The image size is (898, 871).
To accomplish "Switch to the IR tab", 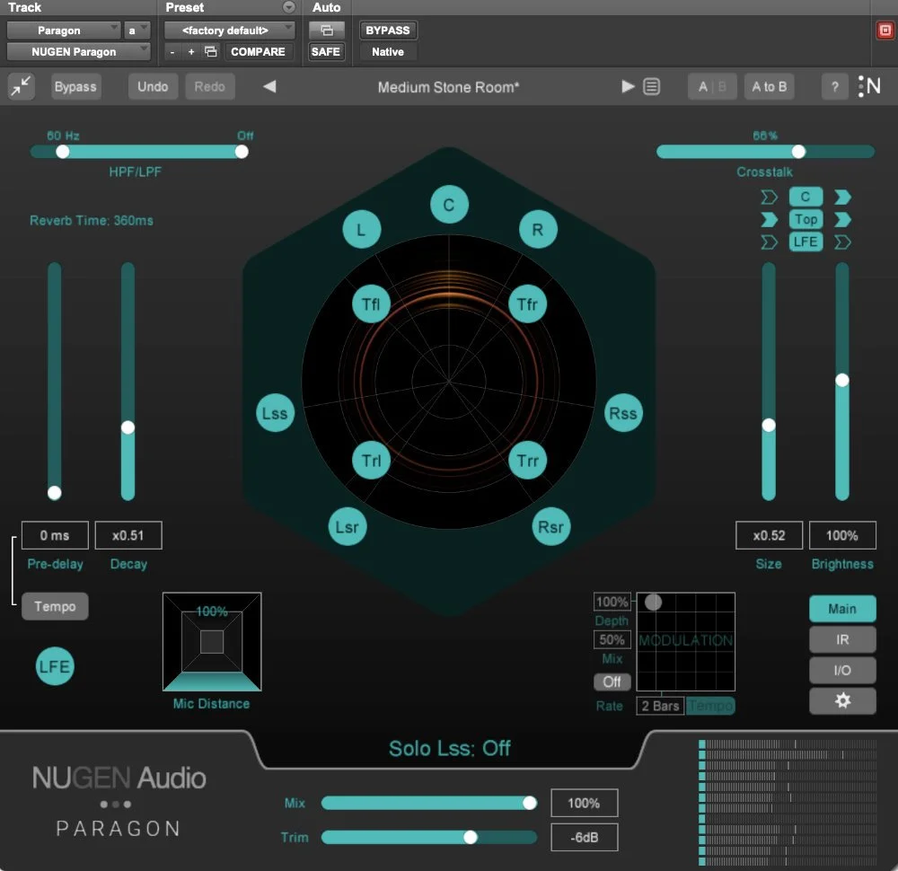I will [x=842, y=639].
